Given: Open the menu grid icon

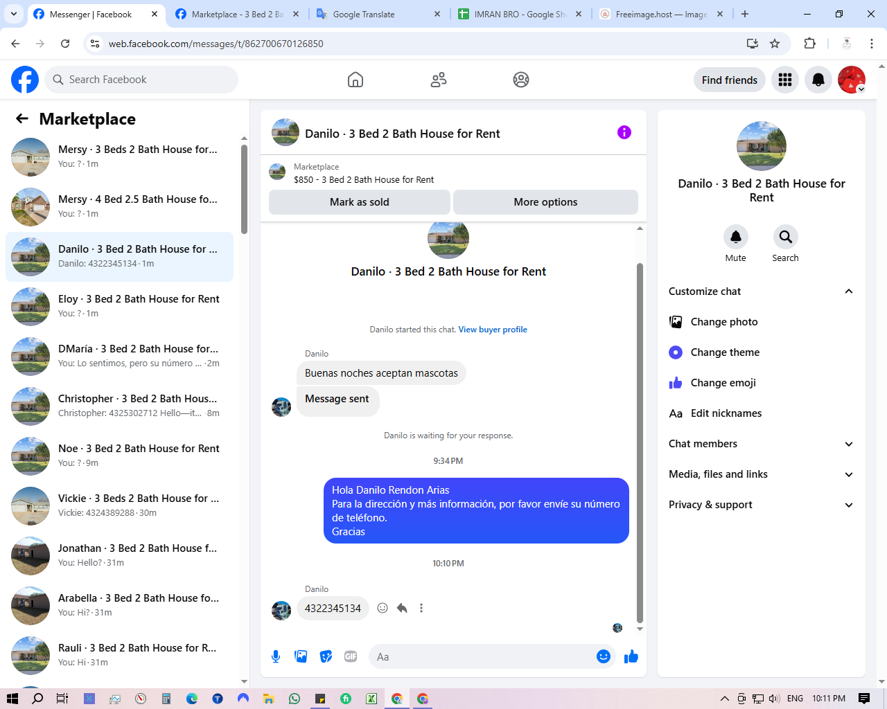Looking at the screenshot, I should 785,80.
